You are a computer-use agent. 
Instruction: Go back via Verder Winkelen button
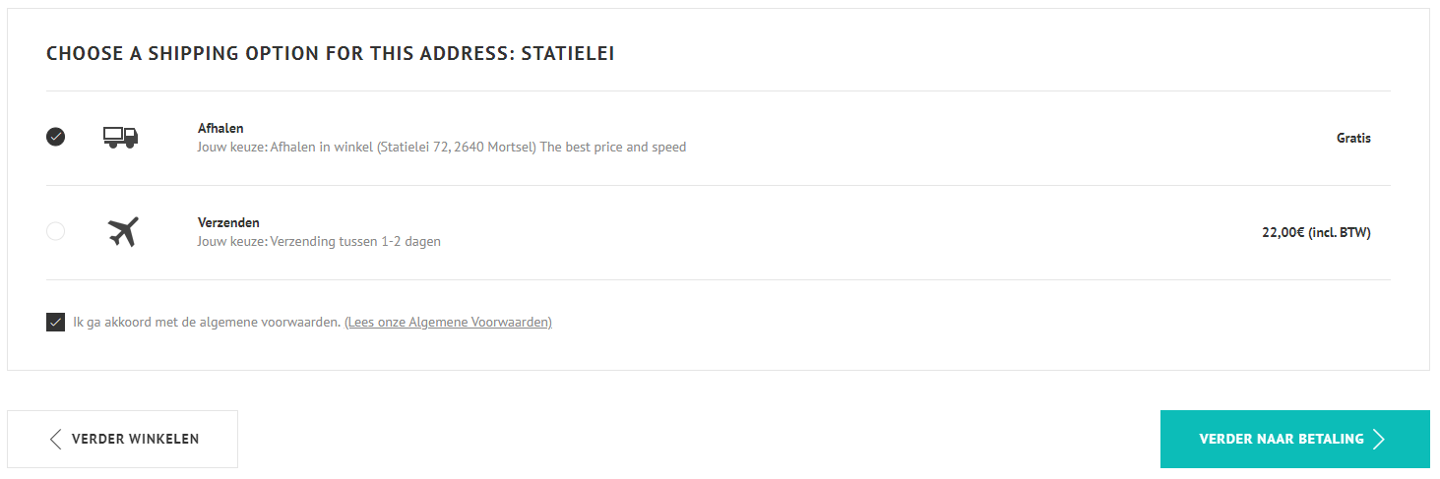pyautogui.click(x=123, y=439)
